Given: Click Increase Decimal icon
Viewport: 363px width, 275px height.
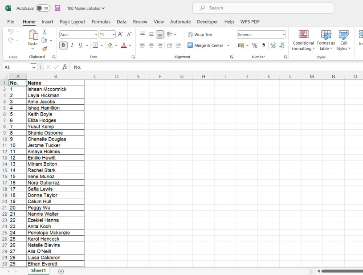Looking at the screenshot, I should (x=273, y=45).
